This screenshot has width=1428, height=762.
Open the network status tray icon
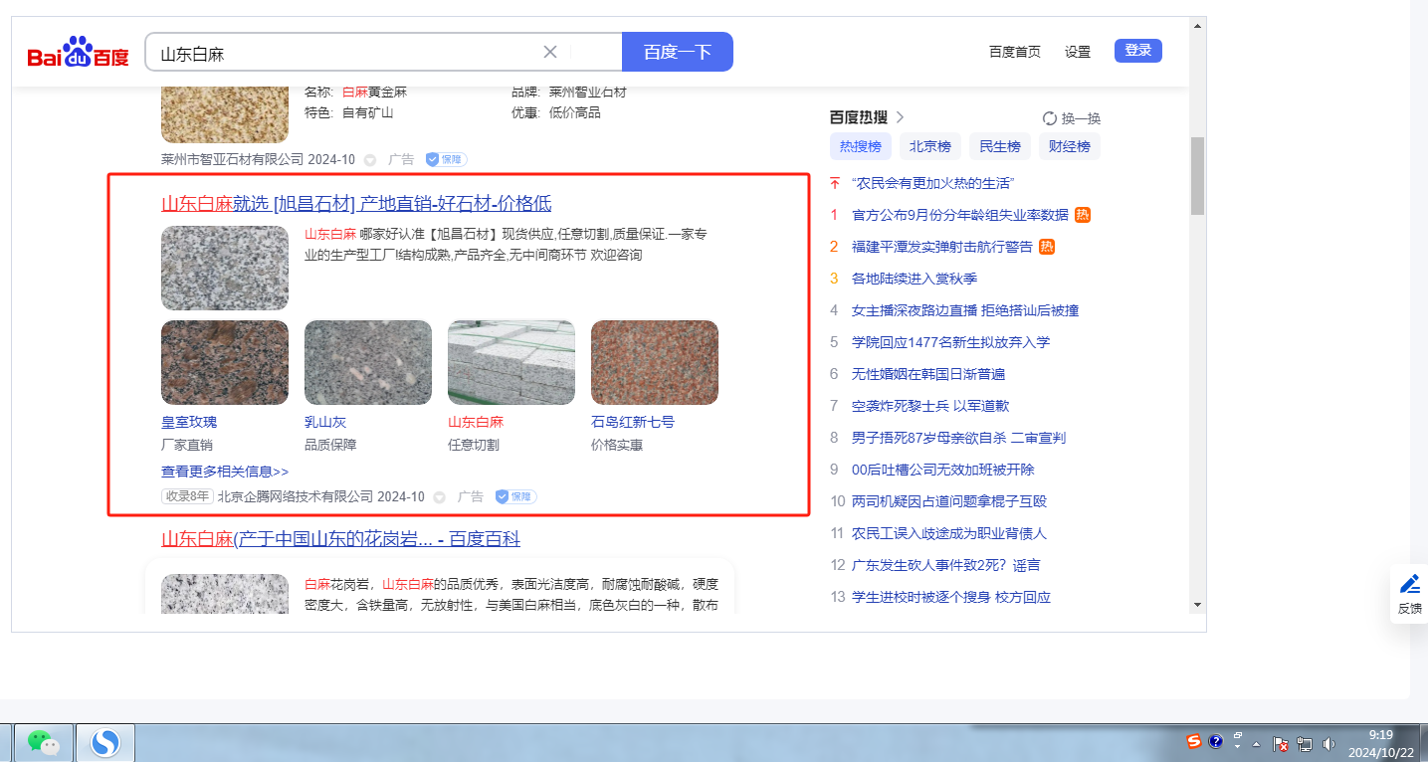pyautogui.click(x=1305, y=743)
